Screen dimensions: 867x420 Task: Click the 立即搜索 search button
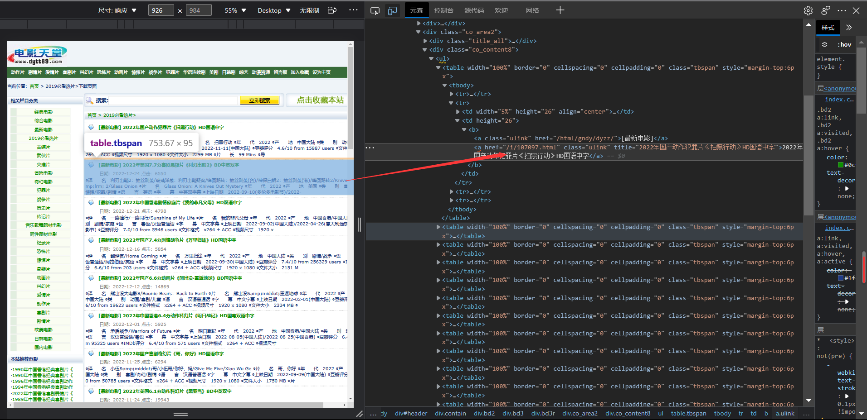259,100
